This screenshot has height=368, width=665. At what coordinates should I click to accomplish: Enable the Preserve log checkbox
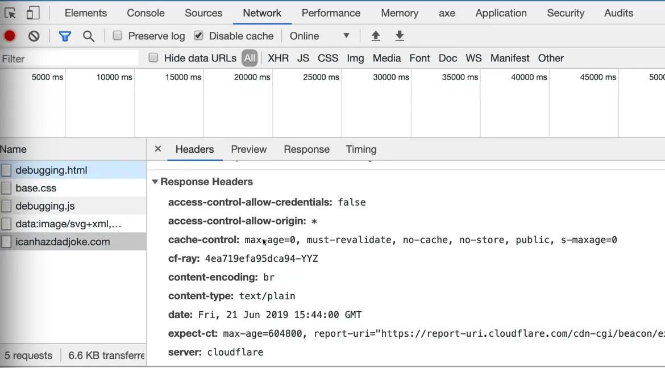[x=118, y=36]
